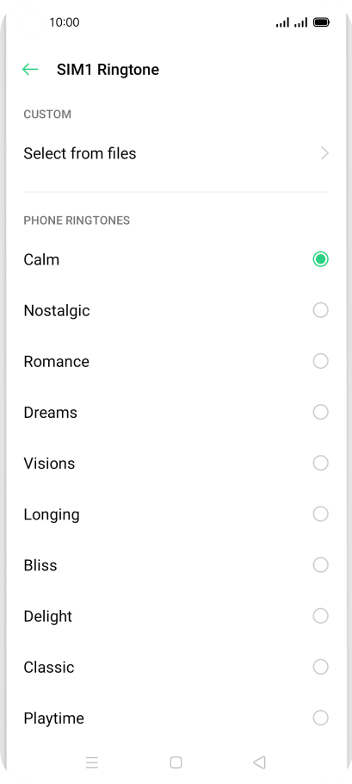352x784 pixels.
Task: Enable the Romance ringtone radio button
Action: pyautogui.click(x=320, y=361)
